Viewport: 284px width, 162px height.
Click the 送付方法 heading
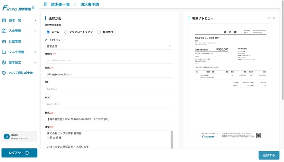[55, 18]
